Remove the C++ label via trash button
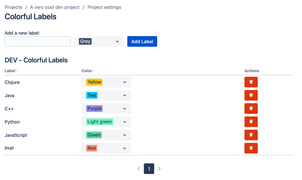Image resolution: width=302 pixels, height=180 pixels. (x=251, y=109)
